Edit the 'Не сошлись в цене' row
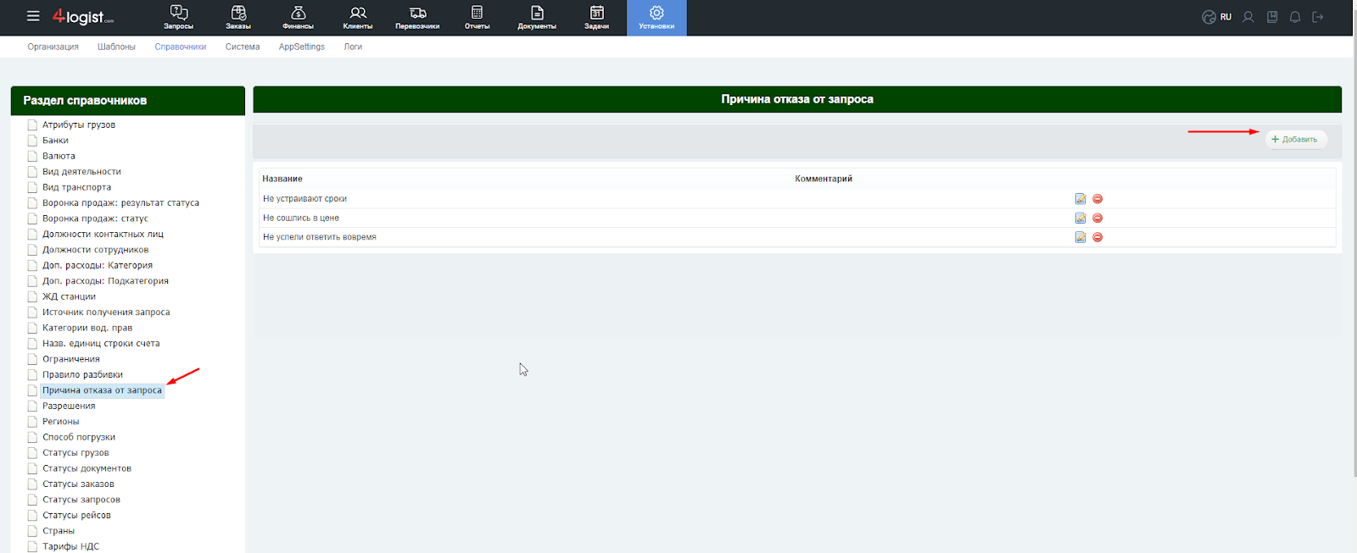The height and width of the screenshot is (553, 1357). point(1081,218)
